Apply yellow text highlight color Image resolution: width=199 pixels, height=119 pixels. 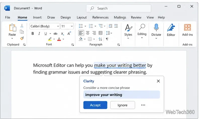[50, 39]
